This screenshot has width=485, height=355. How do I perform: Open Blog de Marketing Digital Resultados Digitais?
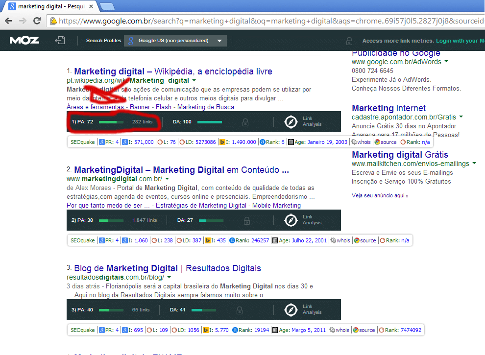tap(168, 268)
